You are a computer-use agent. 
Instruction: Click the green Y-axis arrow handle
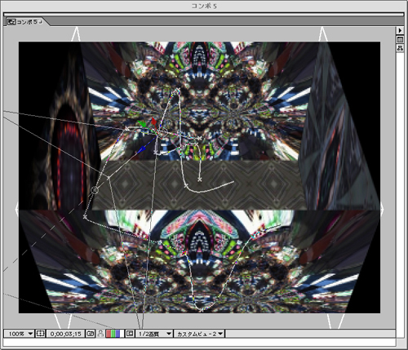[x=142, y=124]
